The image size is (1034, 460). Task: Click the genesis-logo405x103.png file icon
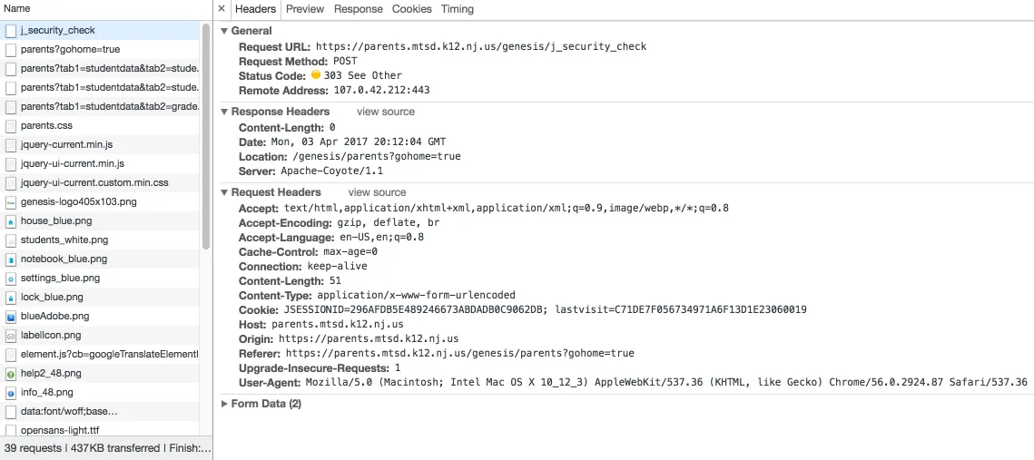click(x=11, y=202)
